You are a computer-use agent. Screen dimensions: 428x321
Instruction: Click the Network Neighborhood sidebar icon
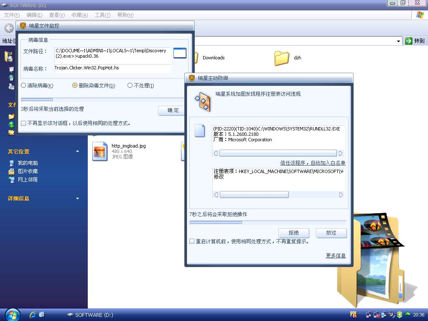(x=11, y=180)
